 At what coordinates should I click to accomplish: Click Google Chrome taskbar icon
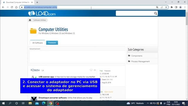pyautogui.click(x=51, y=103)
